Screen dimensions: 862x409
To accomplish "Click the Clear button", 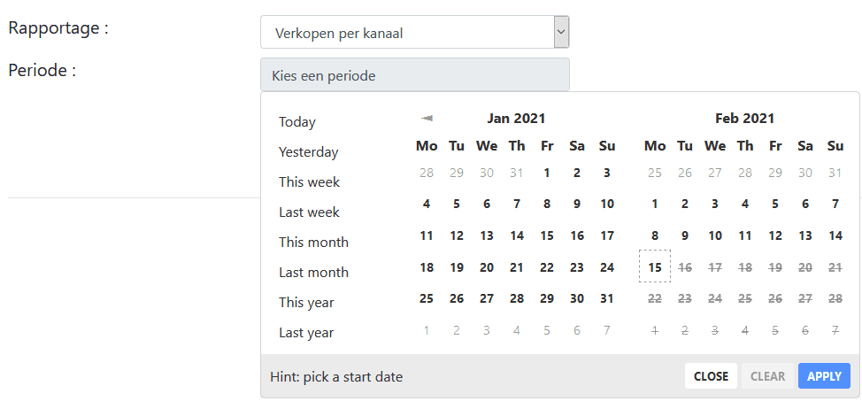I will coord(767,376).
